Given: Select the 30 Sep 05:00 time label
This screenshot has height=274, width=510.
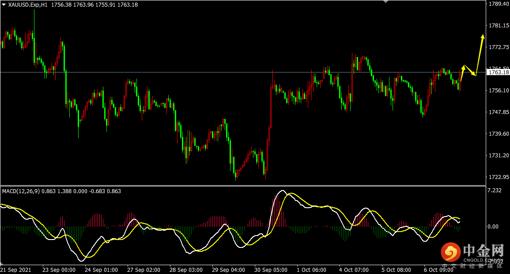Looking at the screenshot, I should click(x=271, y=270).
